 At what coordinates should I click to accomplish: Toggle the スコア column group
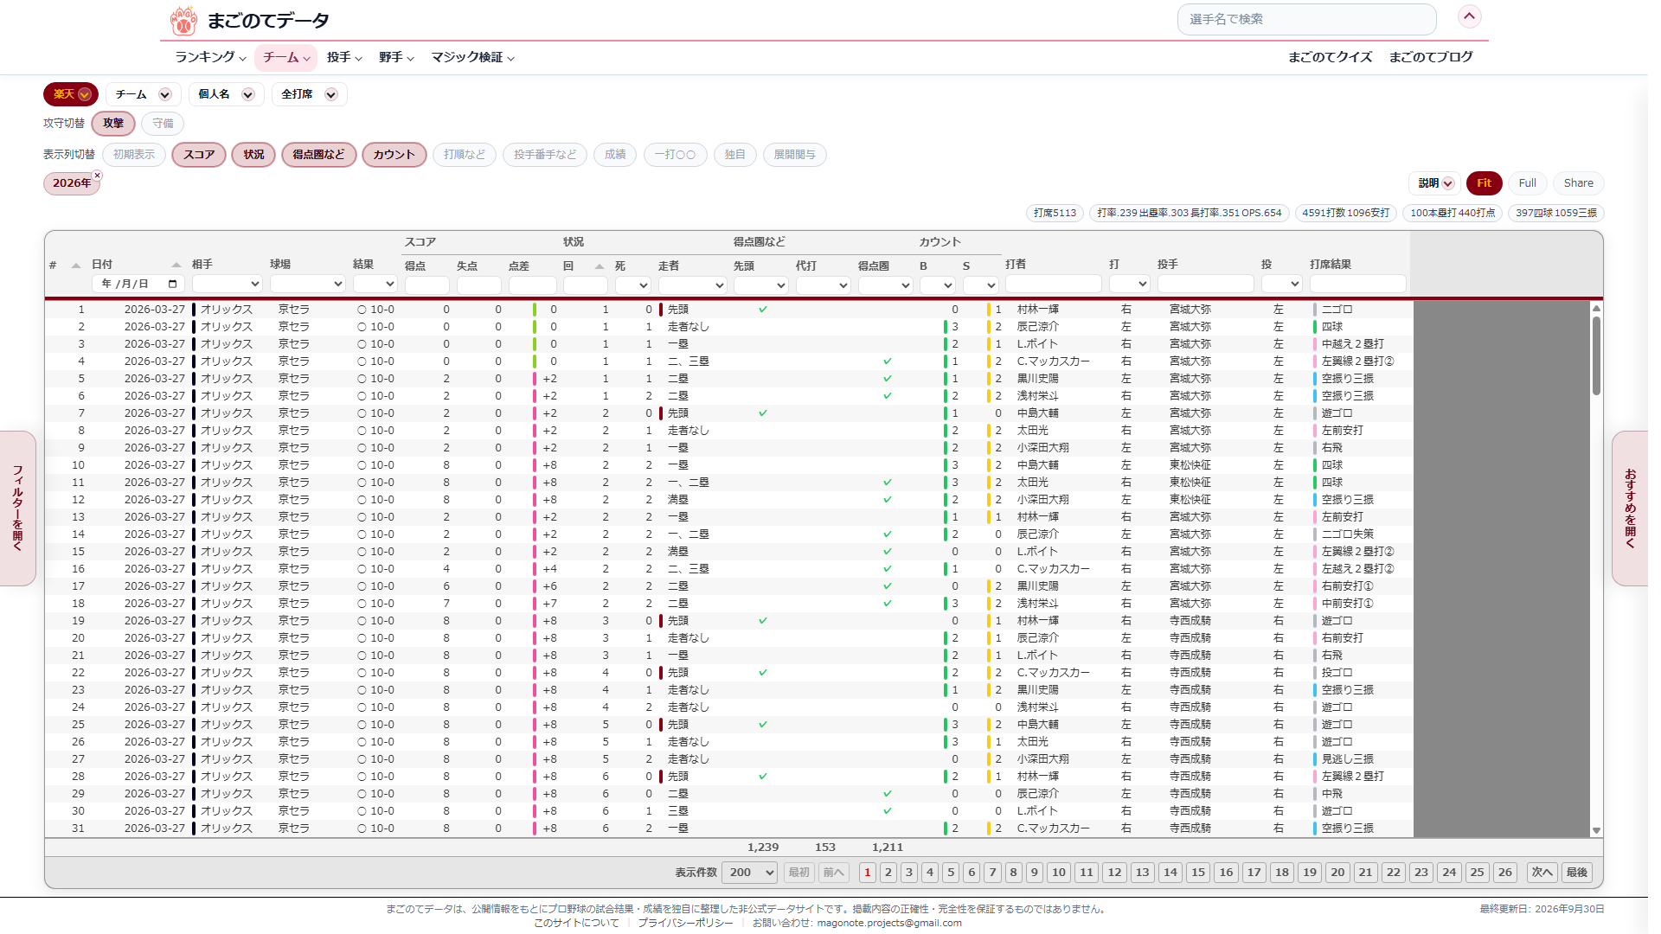coord(199,155)
